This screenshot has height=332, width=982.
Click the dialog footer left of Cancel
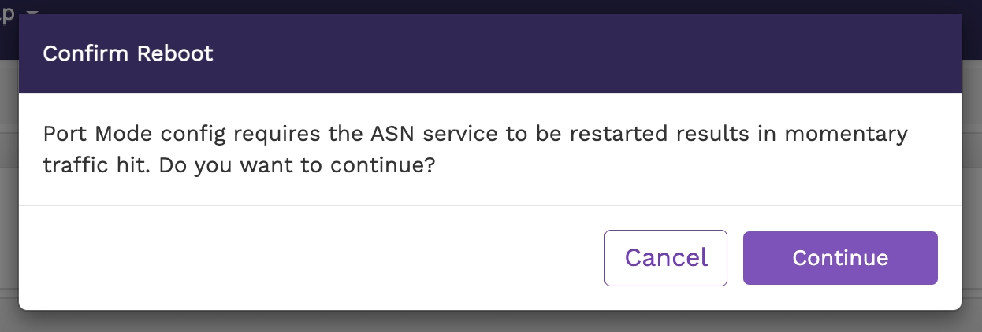click(315, 258)
